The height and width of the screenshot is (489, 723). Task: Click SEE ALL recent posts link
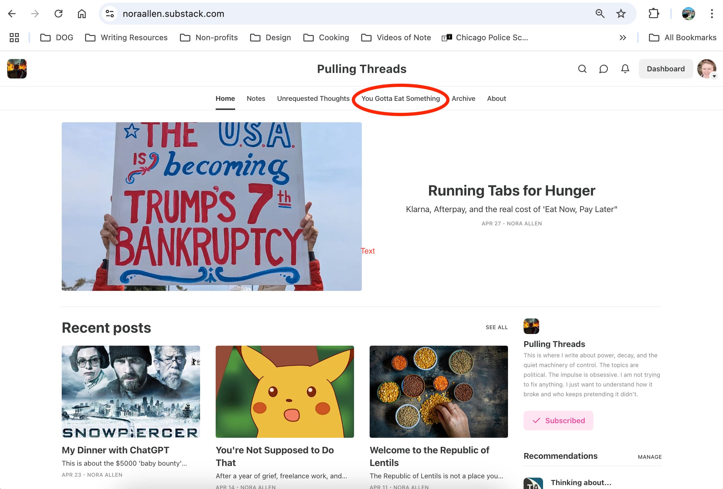496,328
